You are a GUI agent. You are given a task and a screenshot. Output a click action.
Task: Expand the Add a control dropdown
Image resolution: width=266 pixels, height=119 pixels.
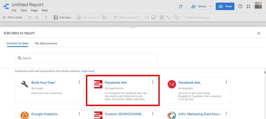click(x=138, y=17)
